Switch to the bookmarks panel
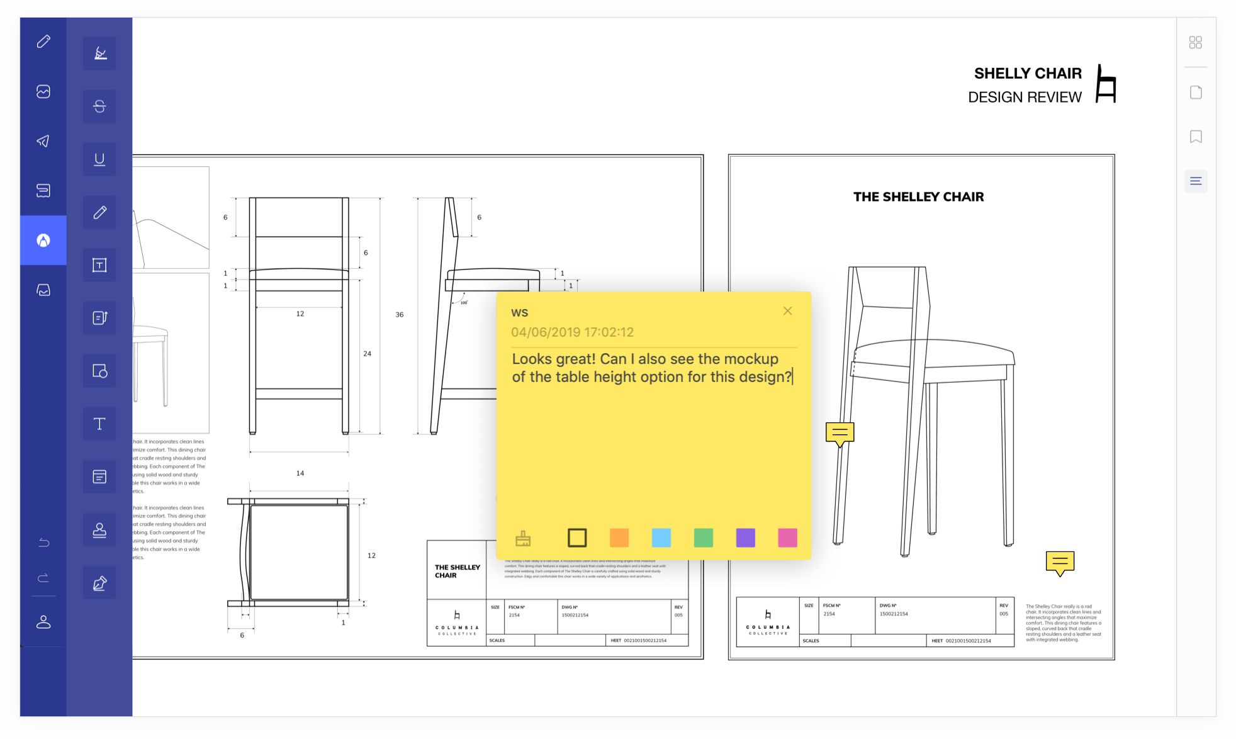This screenshot has height=739, width=1236. tap(1195, 137)
